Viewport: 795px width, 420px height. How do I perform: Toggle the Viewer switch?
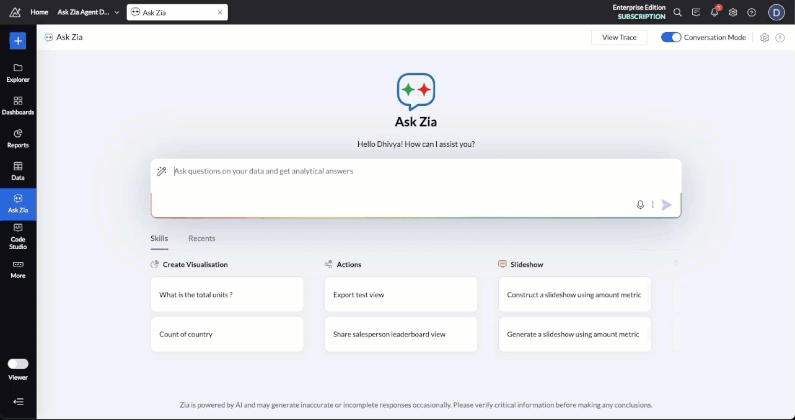tap(18, 364)
